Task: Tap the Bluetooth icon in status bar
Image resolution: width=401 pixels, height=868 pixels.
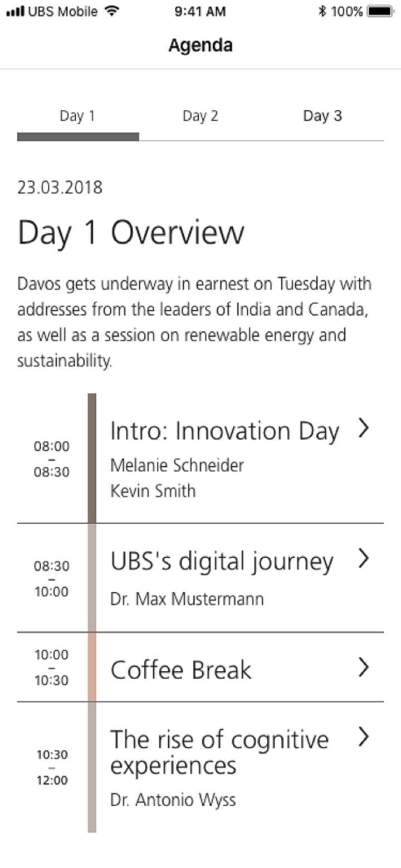Action: [x=322, y=11]
